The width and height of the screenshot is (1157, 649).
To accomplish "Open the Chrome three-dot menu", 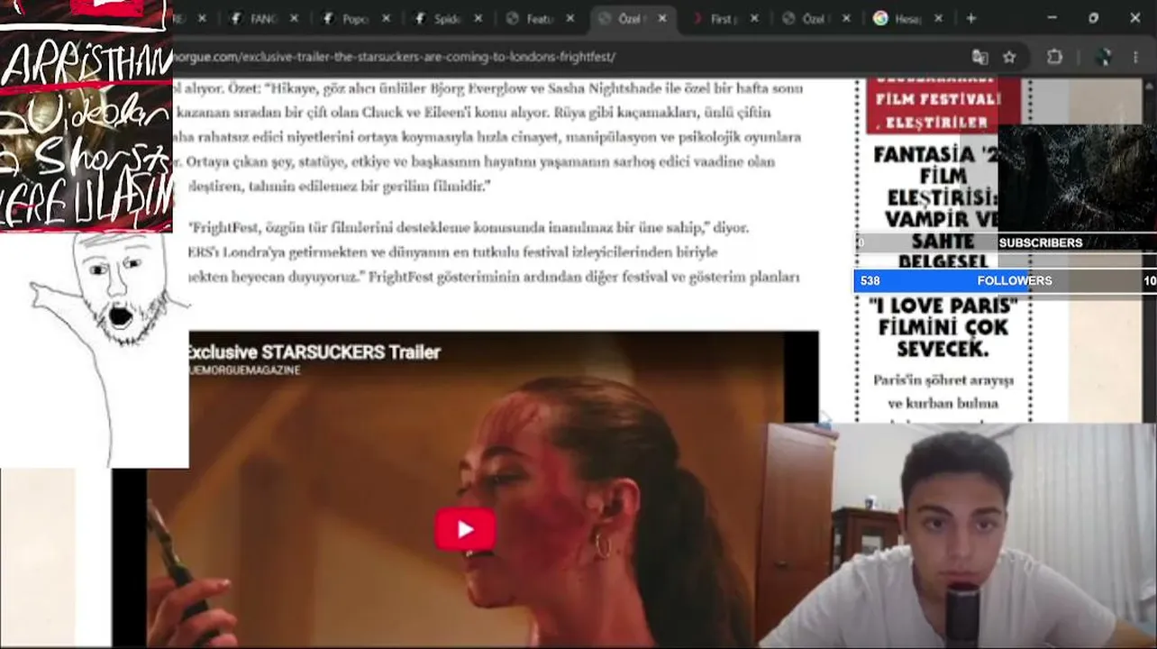I will 1135,57.
